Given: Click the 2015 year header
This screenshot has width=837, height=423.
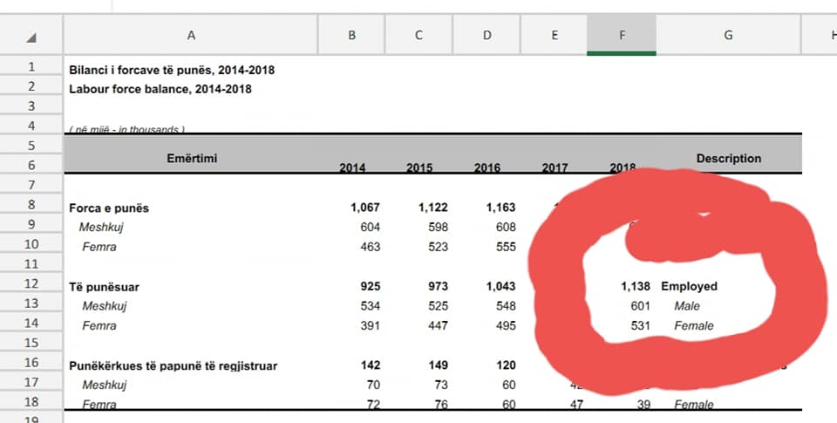Looking at the screenshot, I should click(419, 167).
